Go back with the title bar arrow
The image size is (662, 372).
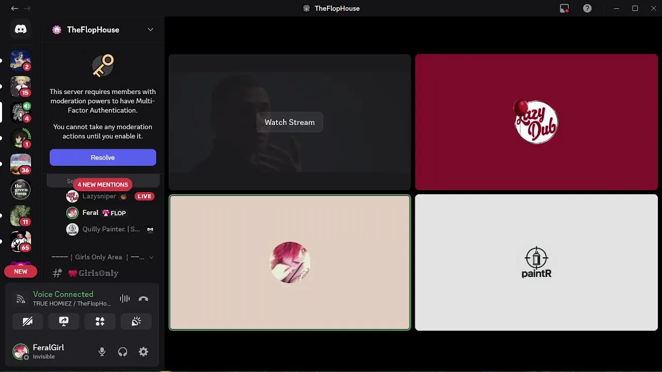tap(14, 8)
